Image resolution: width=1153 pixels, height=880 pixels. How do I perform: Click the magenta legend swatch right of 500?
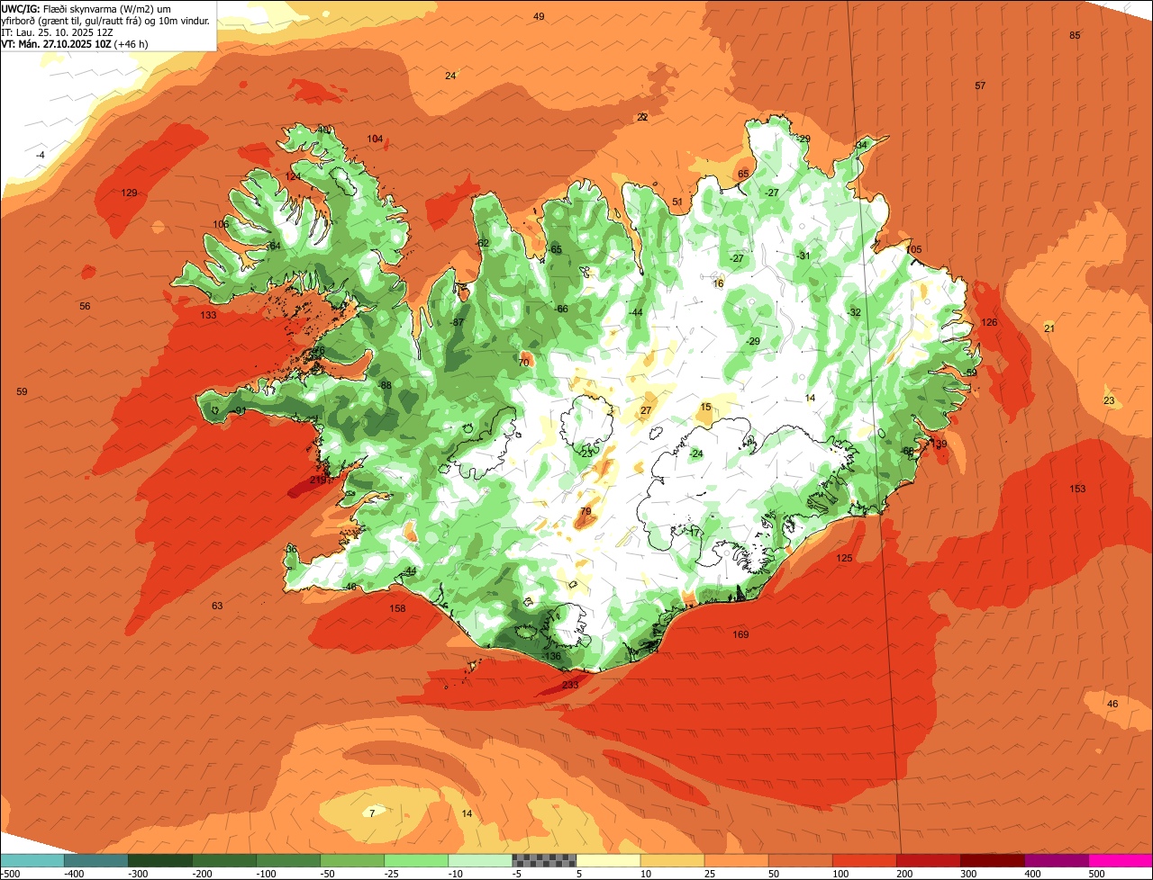[x=1121, y=861]
